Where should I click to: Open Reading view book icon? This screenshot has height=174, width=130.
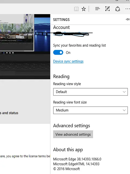click(x=76, y=9)
